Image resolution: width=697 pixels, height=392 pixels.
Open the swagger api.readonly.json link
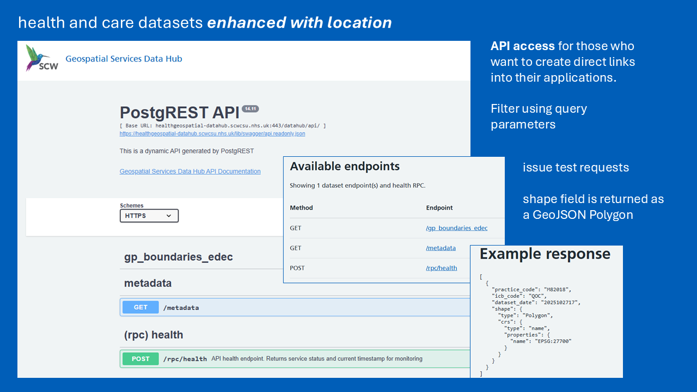212,133
